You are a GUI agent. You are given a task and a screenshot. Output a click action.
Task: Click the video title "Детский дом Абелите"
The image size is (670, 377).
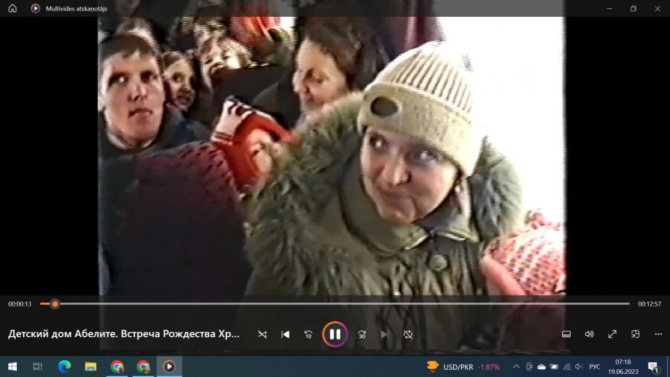(124, 334)
